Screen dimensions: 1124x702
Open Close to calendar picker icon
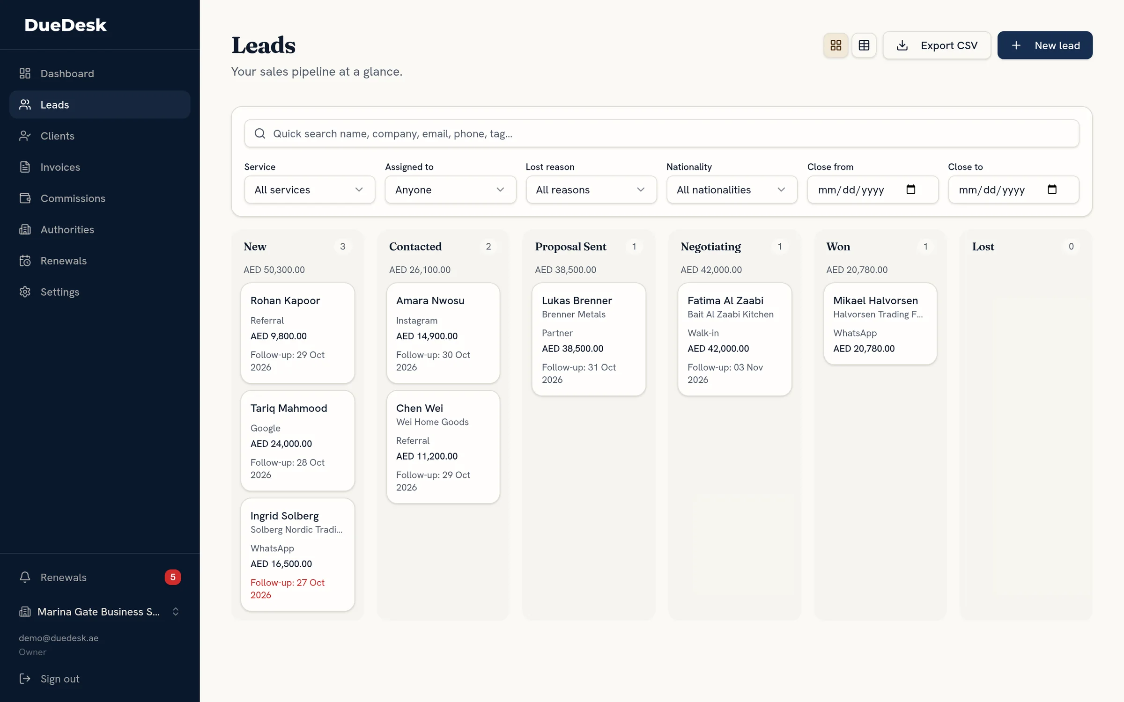point(1052,189)
